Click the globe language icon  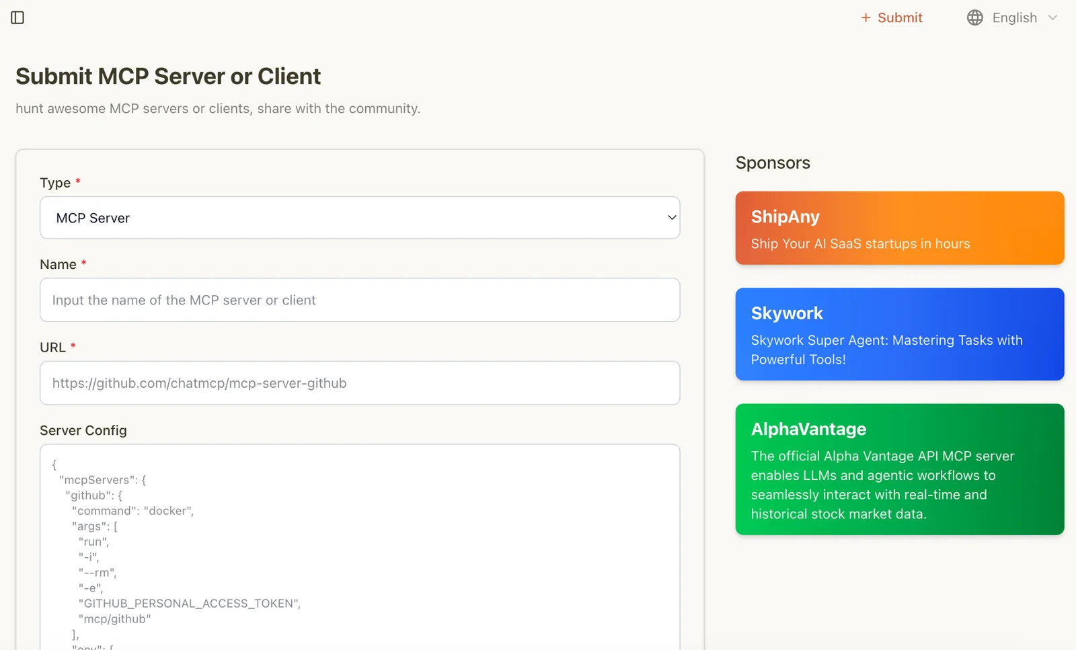click(974, 17)
